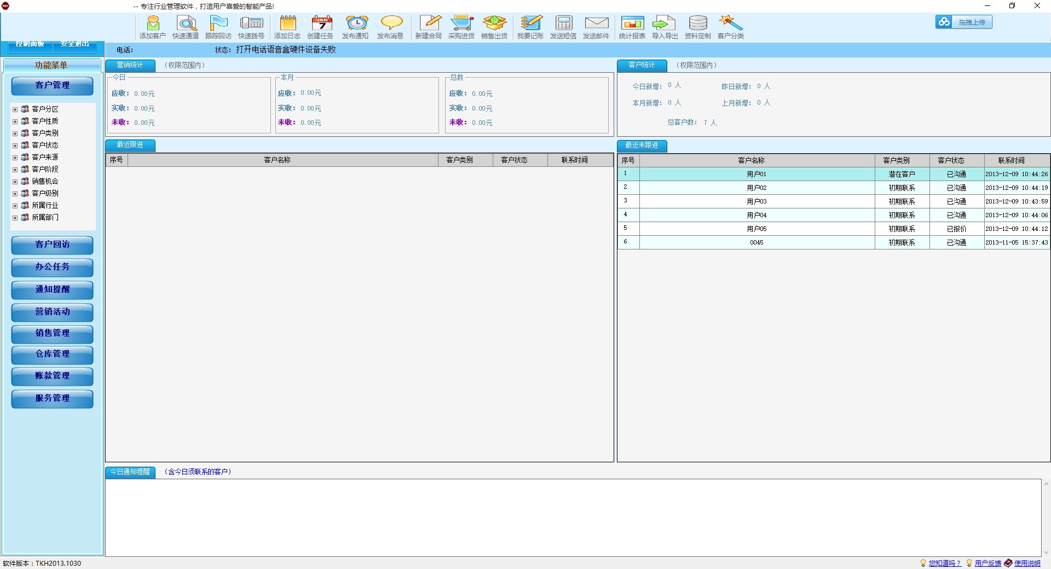
Task: Switch to the 安全退出 tab
Action: (x=75, y=44)
